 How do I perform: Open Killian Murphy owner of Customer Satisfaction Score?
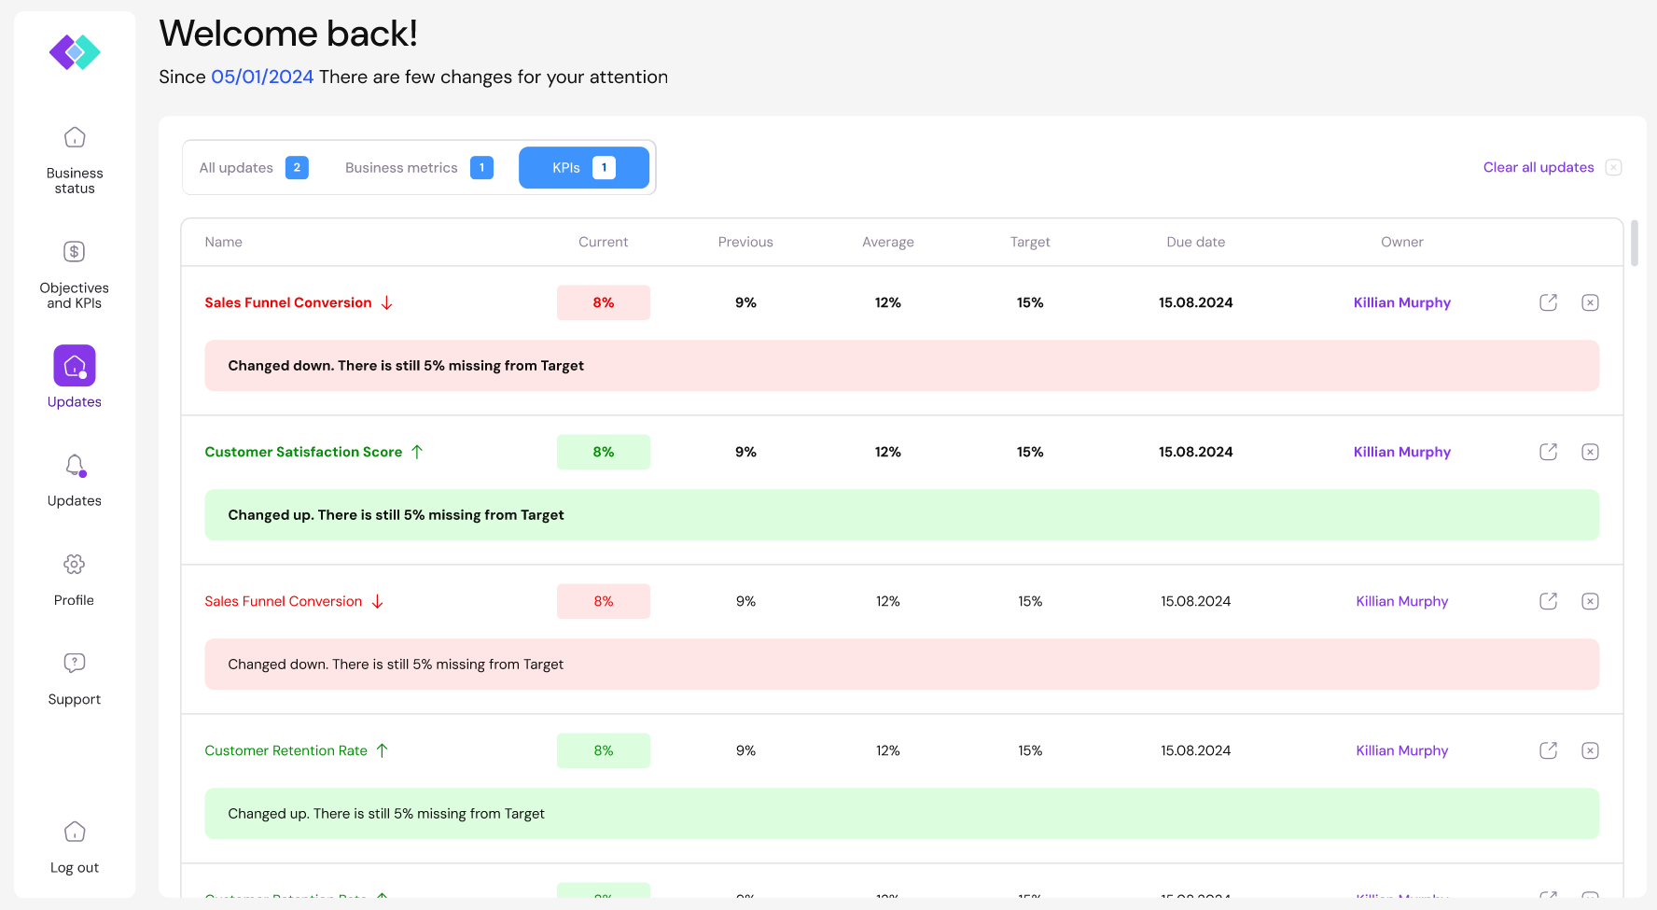click(1401, 452)
